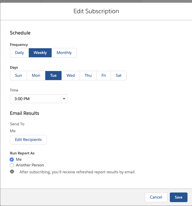This screenshot has width=192, height=206.
Task: Save the subscription settings
Action: point(178,197)
